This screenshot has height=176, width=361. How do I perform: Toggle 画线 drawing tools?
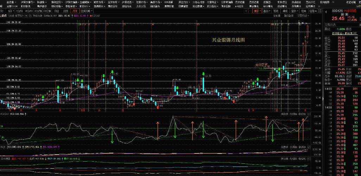(285, 11)
